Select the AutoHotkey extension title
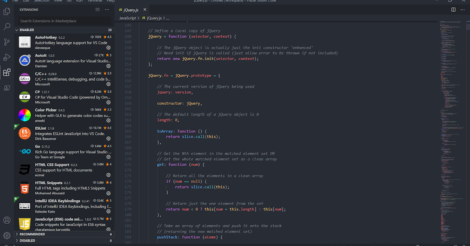The height and width of the screenshot is (246, 470). (46, 37)
